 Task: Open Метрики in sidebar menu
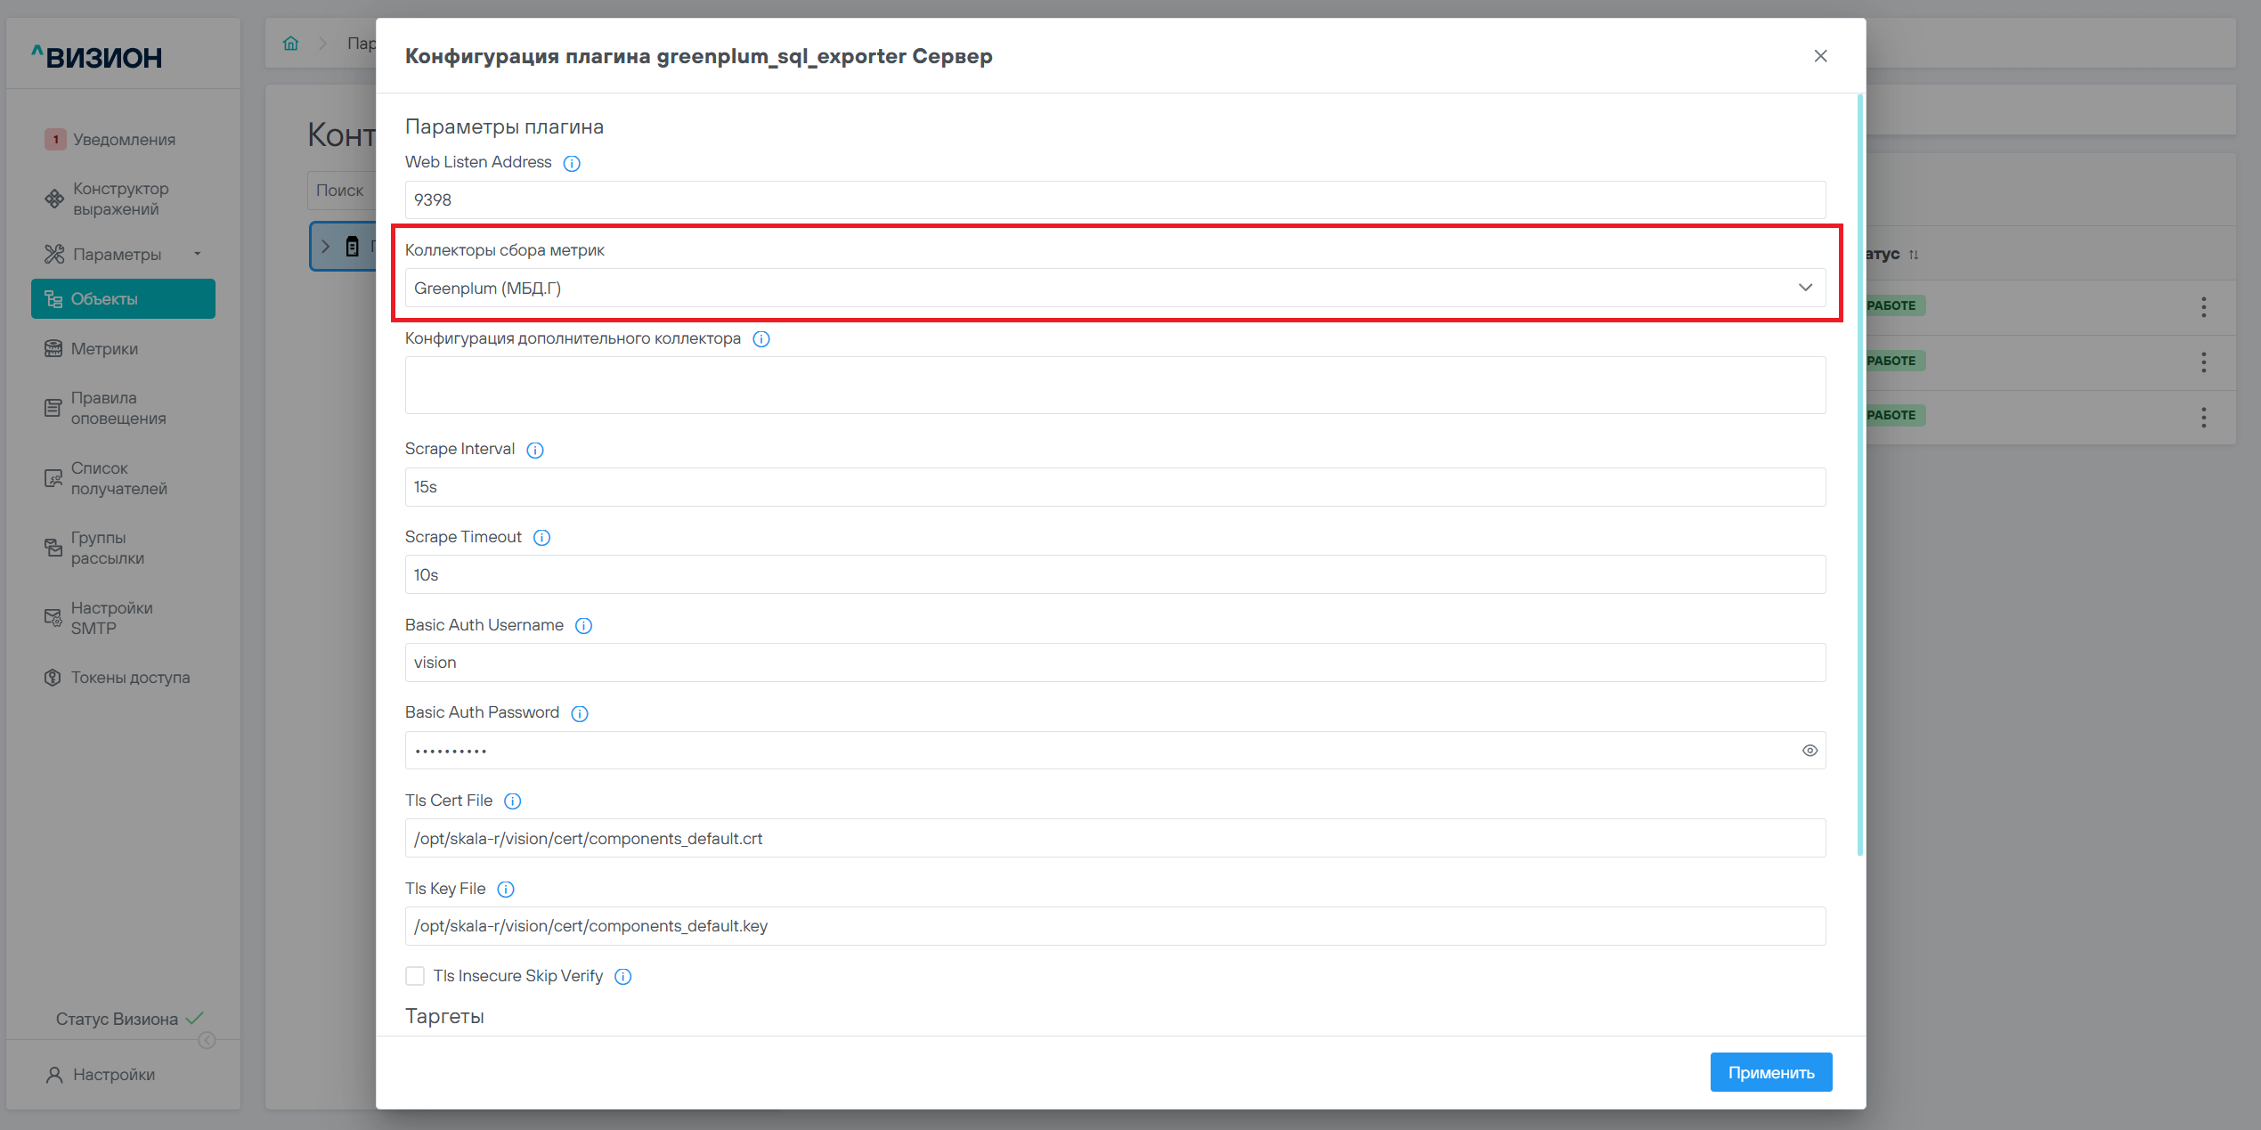(x=104, y=349)
